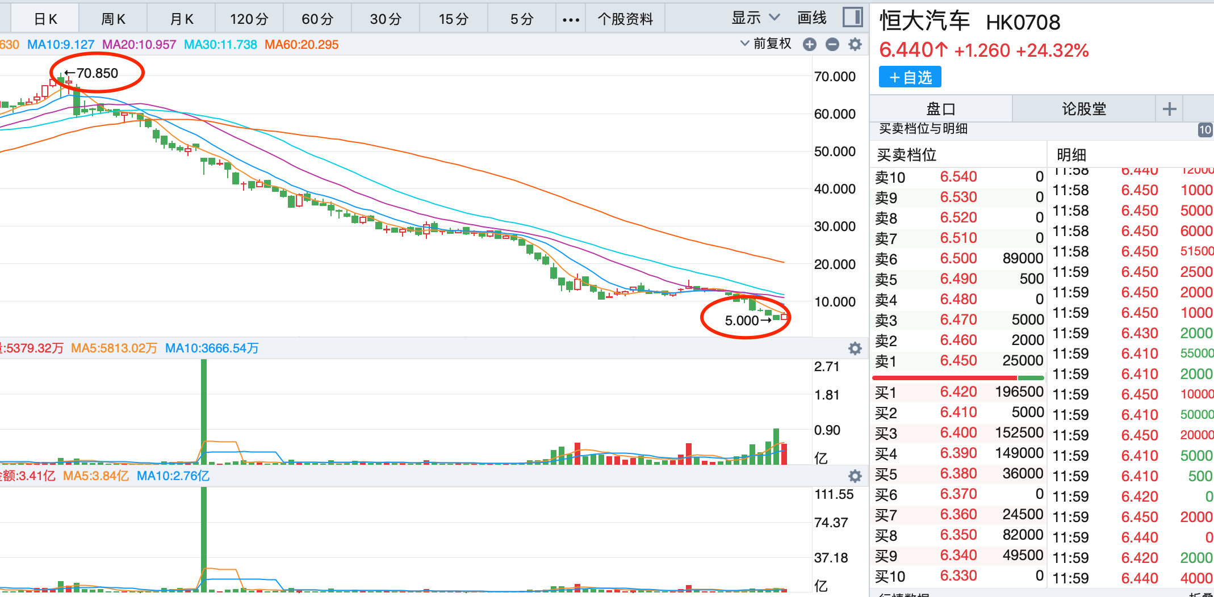1214x597 pixels.
Task: Toggle the side panel layout icon
Action: pyautogui.click(x=852, y=17)
